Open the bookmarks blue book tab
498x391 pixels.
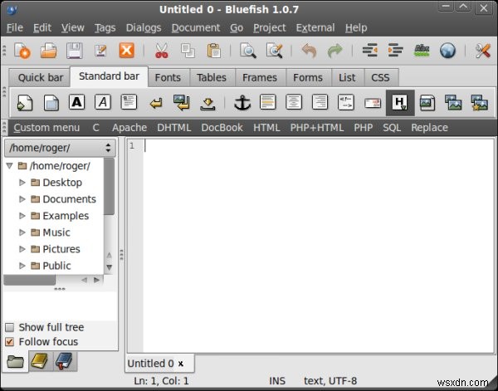64,361
